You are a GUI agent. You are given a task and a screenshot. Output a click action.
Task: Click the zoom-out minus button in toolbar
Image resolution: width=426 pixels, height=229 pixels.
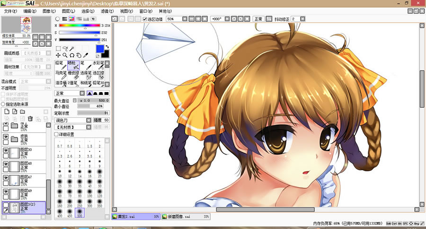pos(192,19)
